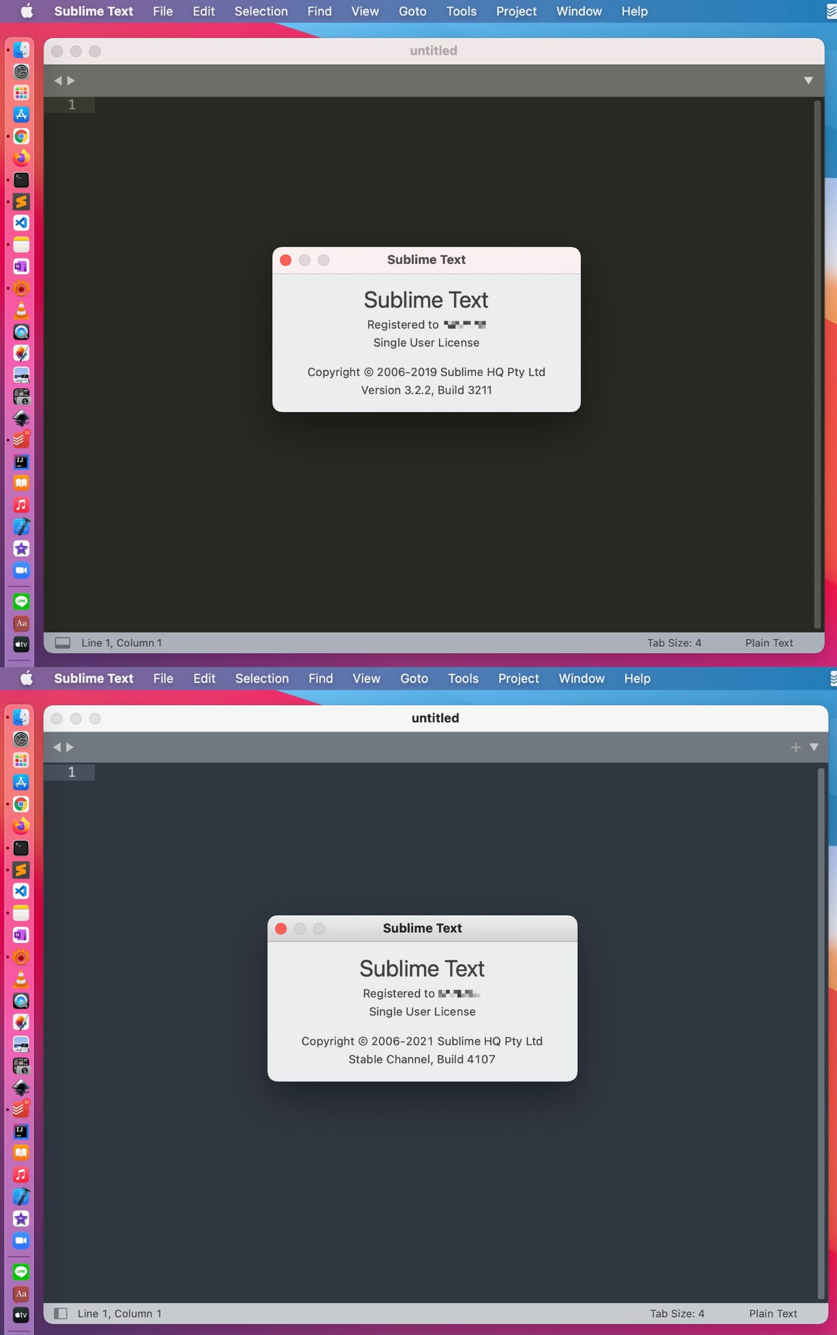The image size is (837, 1335).
Task: Click next tab arrow in Build 3211 window
Action: click(x=71, y=81)
